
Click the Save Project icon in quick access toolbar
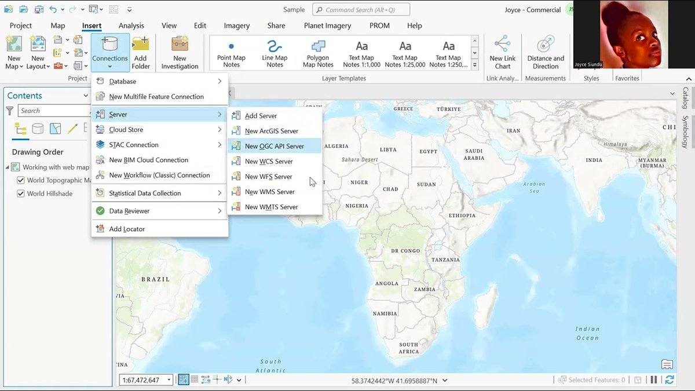[x=38, y=9]
